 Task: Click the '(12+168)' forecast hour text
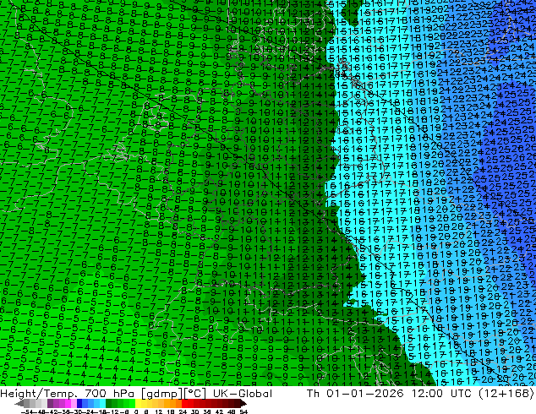[x=507, y=394]
